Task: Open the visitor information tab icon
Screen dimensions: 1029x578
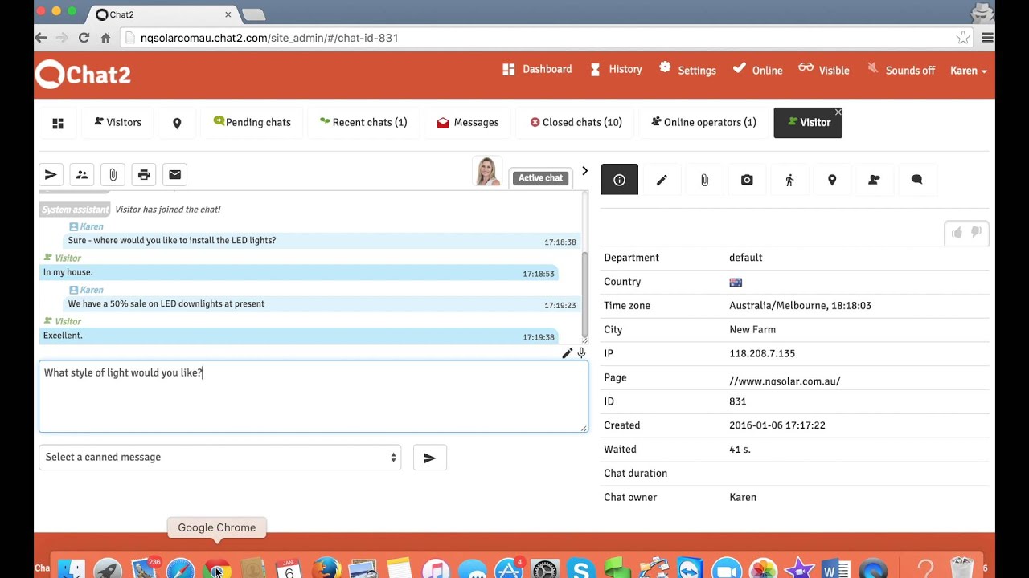Action: 619,180
